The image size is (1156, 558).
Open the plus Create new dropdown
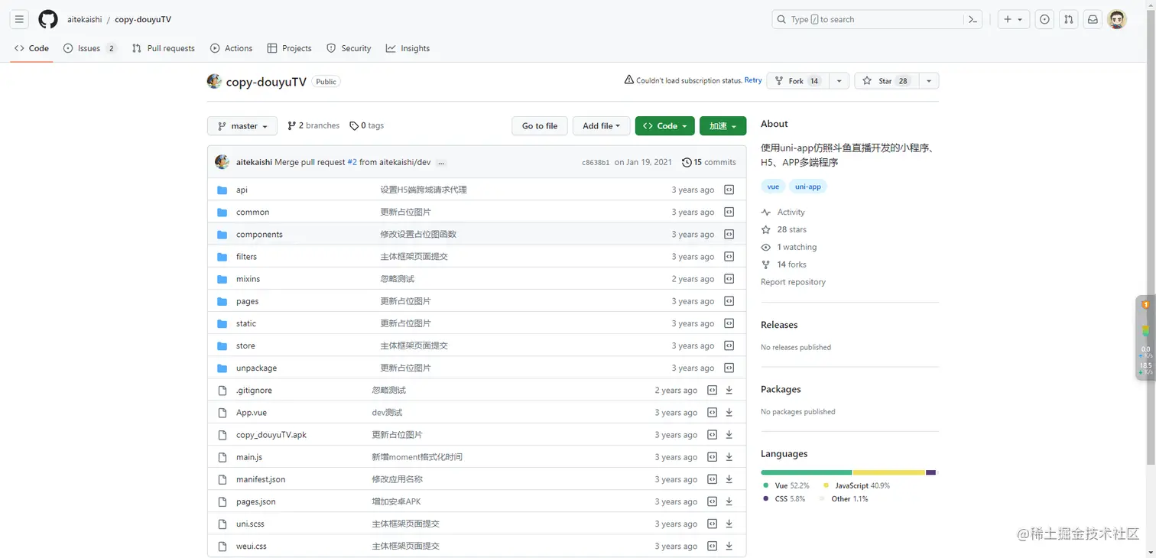tap(1014, 19)
